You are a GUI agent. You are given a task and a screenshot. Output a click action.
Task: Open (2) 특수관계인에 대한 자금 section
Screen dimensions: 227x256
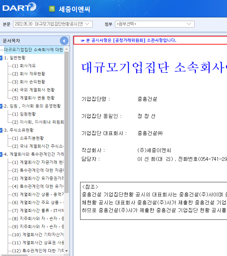(x=38, y=170)
